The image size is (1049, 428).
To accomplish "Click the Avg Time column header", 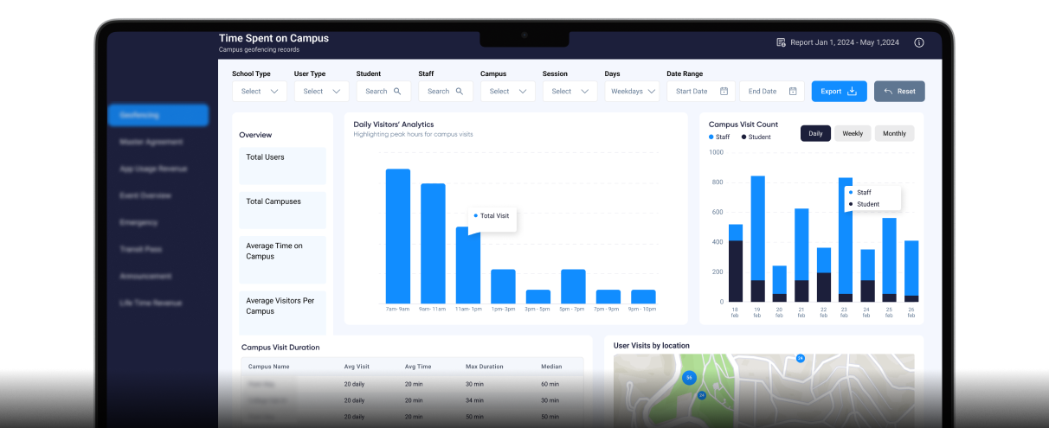I will pos(418,367).
